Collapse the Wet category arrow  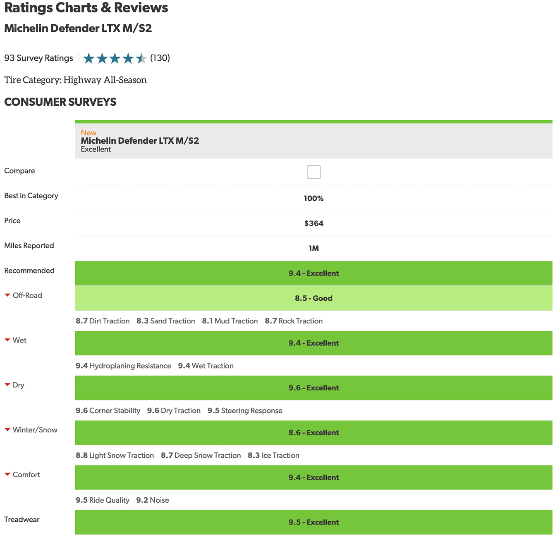pyautogui.click(x=7, y=340)
